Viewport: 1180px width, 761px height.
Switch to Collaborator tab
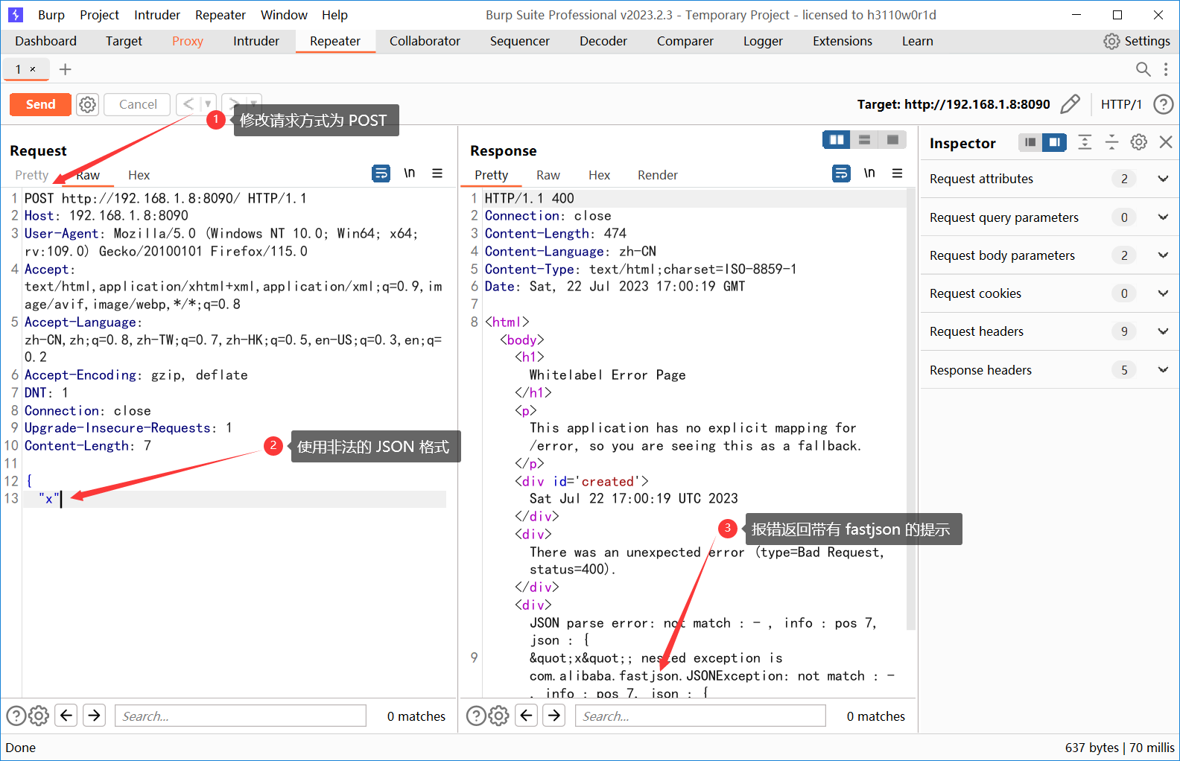point(425,41)
